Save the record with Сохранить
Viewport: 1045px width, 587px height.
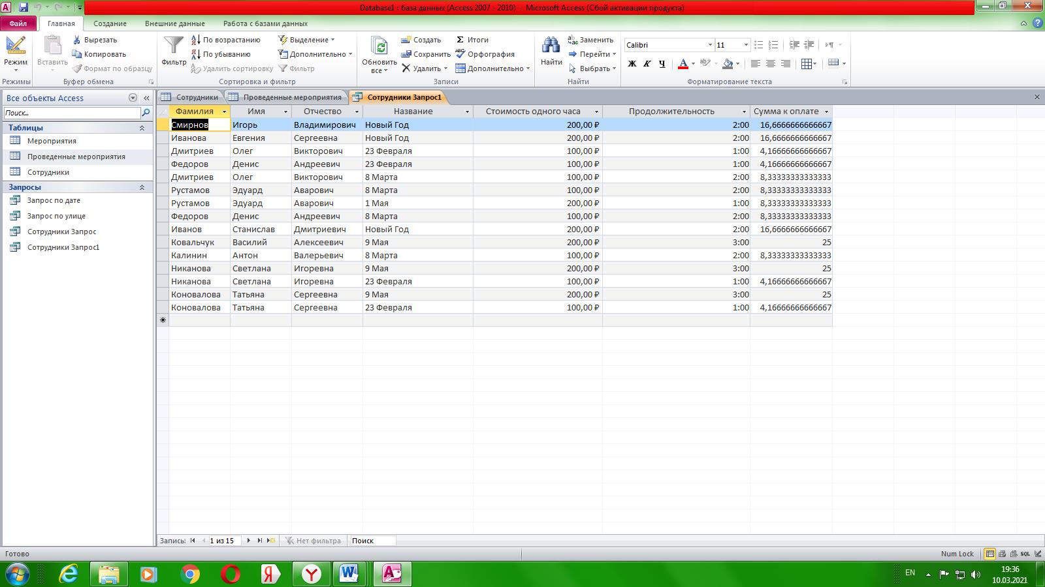(x=426, y=54)
